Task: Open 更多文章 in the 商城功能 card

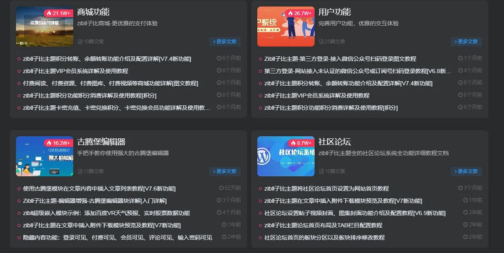Action: click(225, 42)
